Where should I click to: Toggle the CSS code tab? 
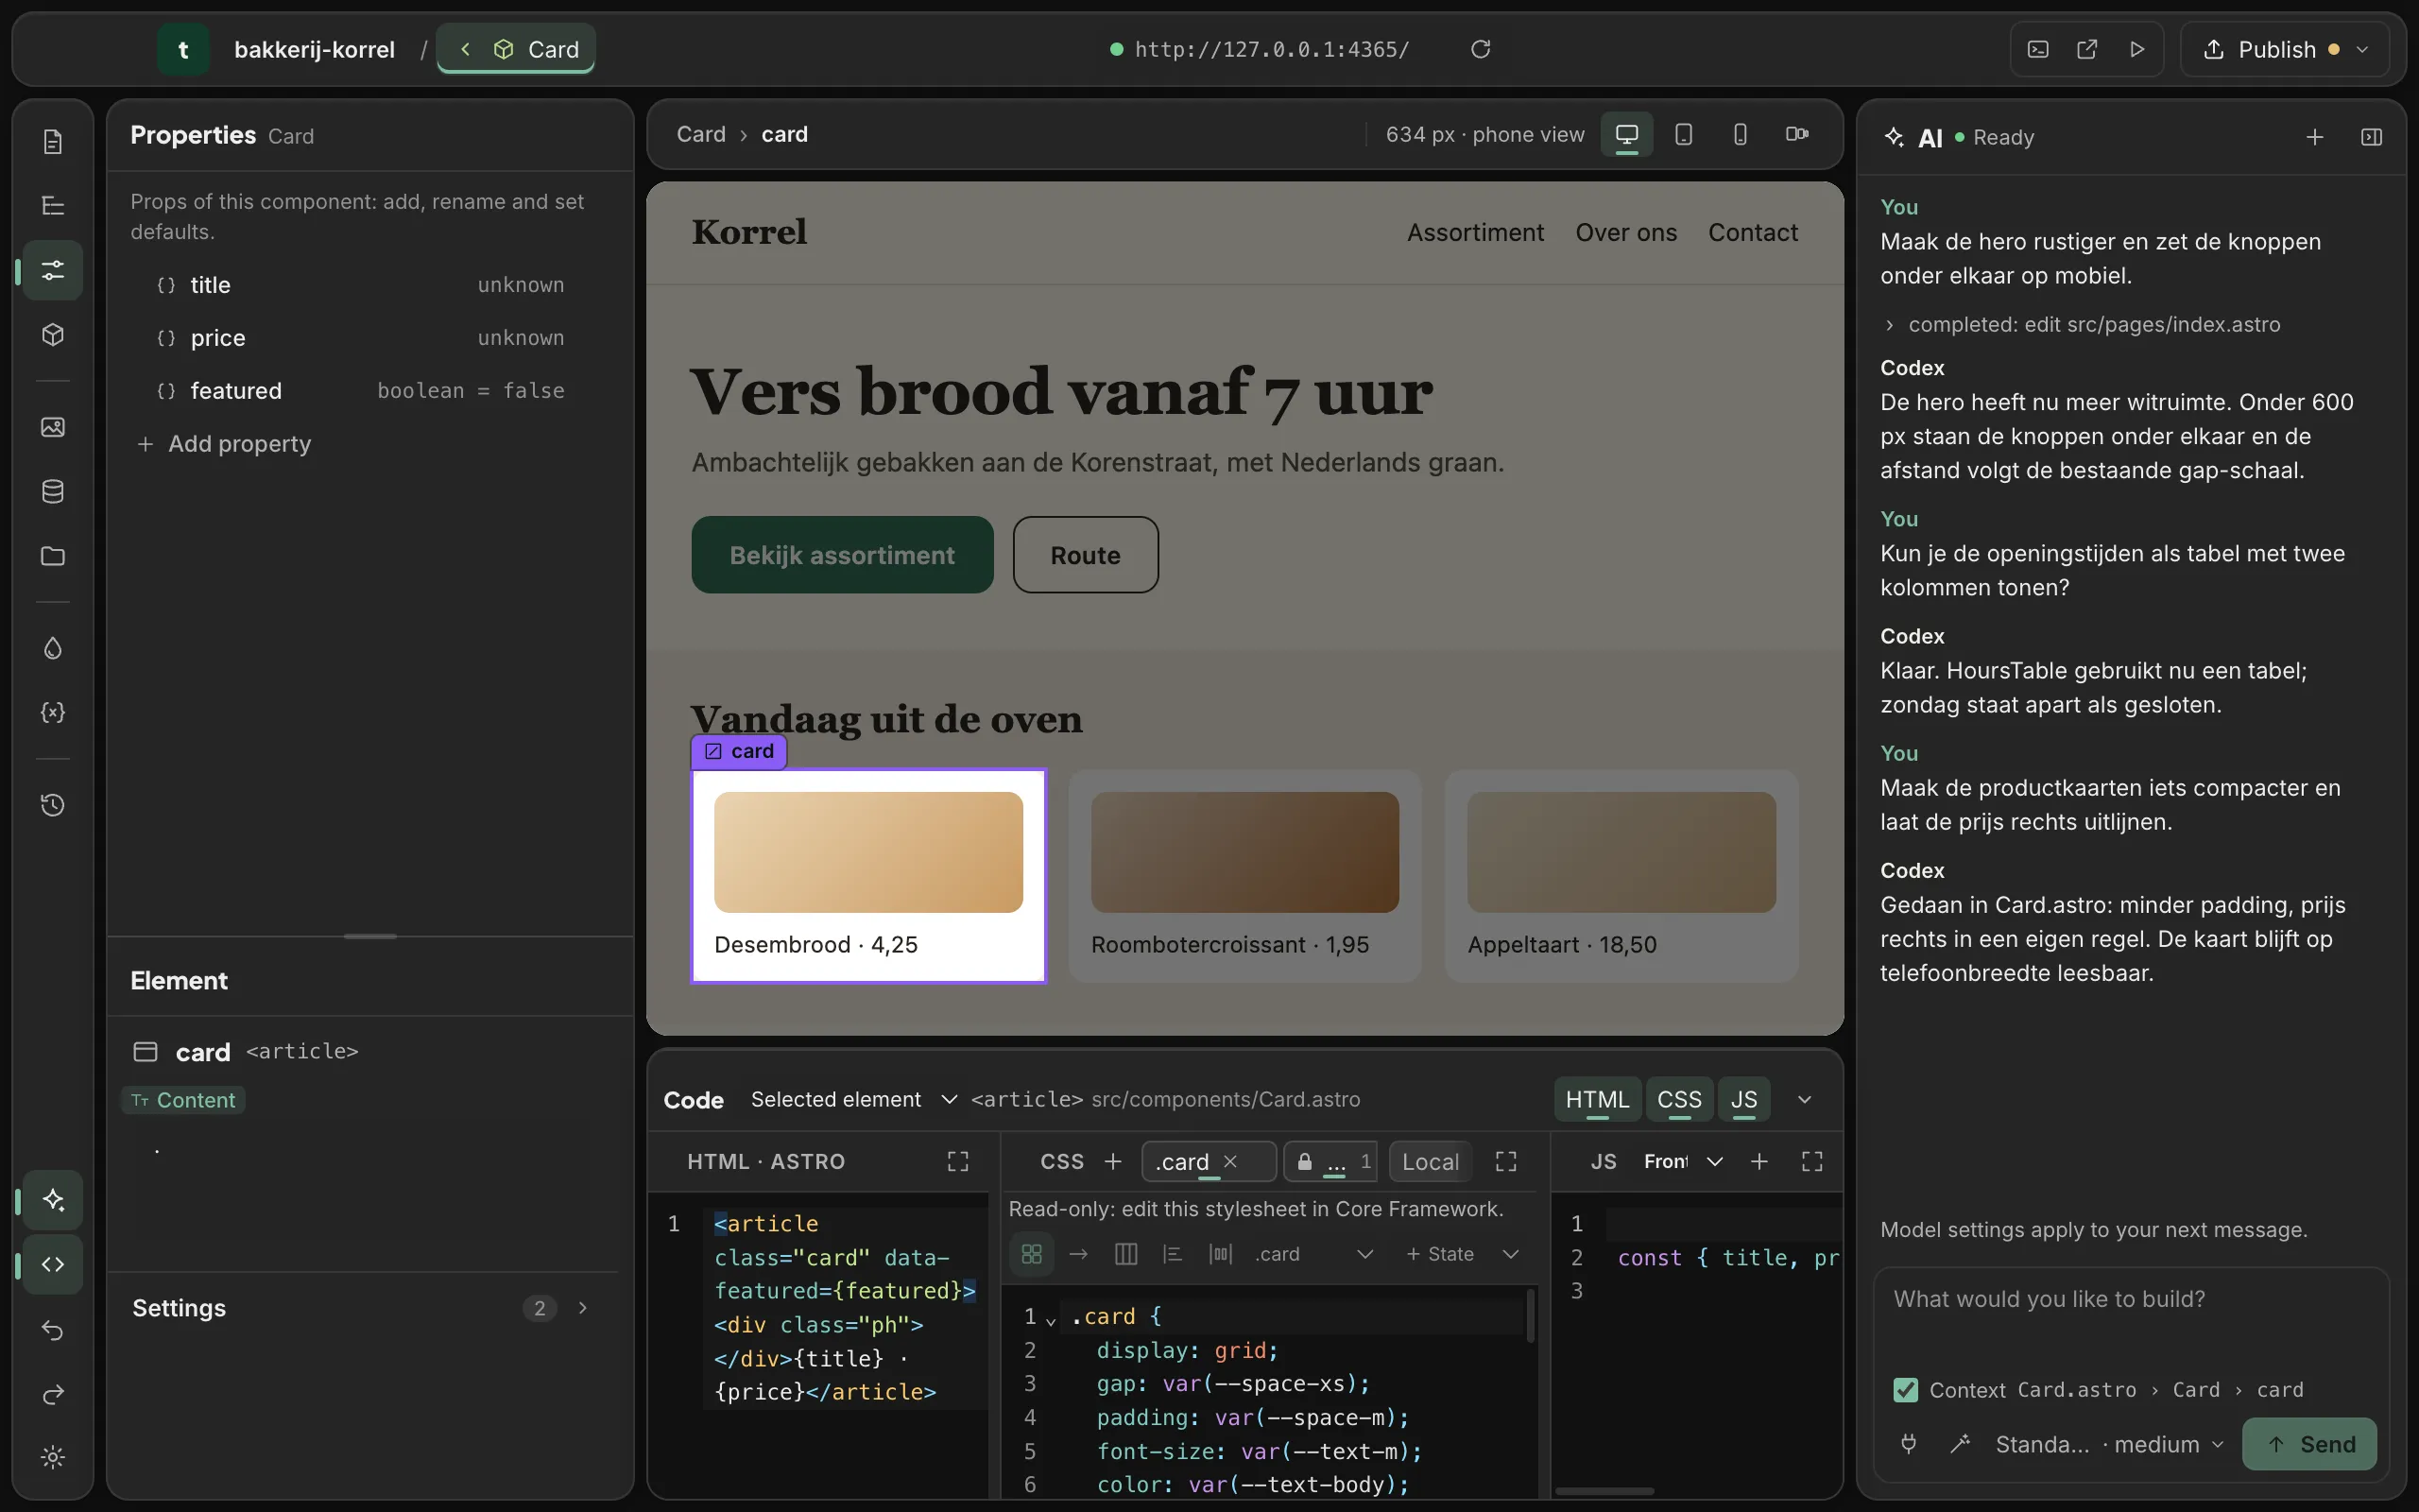click(1679, 1100)
